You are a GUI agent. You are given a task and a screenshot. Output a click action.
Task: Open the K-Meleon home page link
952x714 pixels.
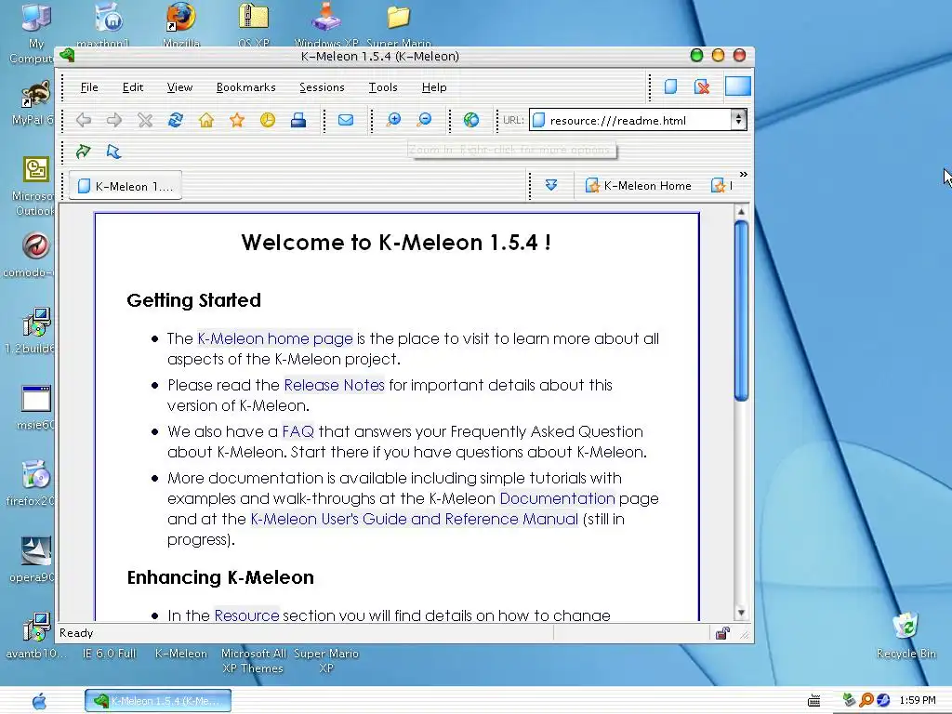point(275,338)
